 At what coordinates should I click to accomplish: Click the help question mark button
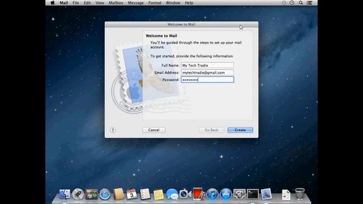[x=113, y=130]
